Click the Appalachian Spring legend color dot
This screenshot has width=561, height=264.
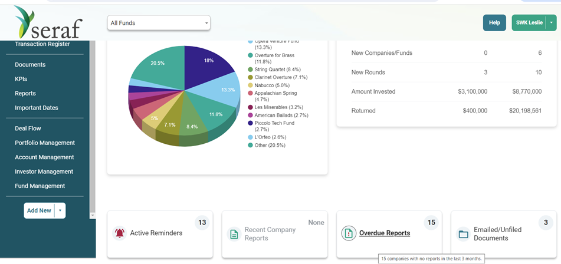point(251,93)
